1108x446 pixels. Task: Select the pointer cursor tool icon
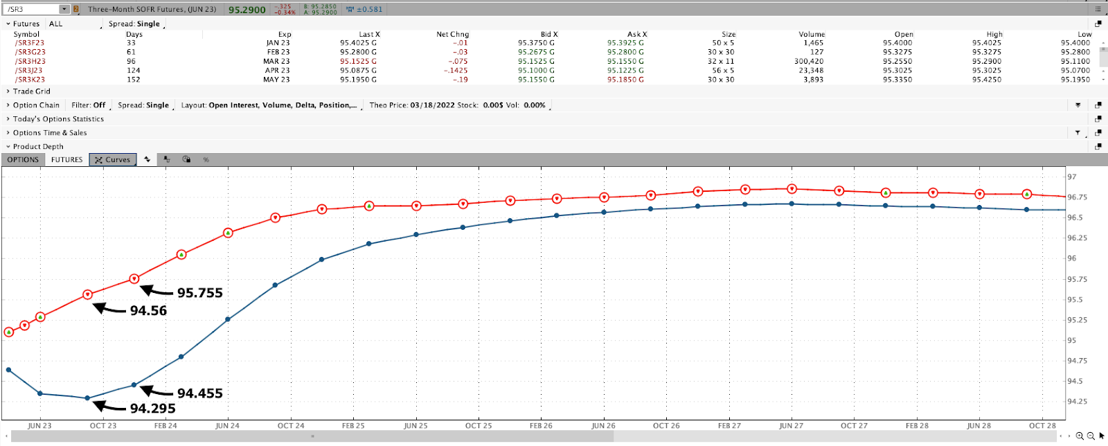click(x=1101, y=436)
